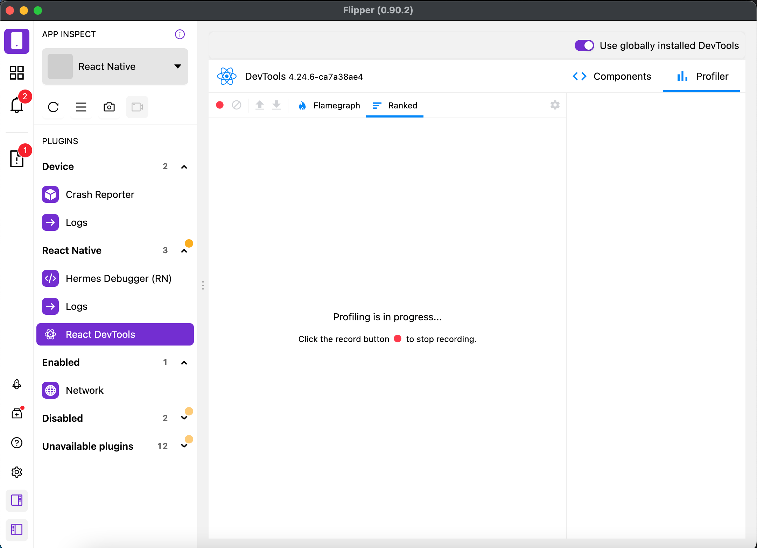Screen dimensions: 757x548
Task: Click the load profile upload icon
Action: [x=260, y=105]
